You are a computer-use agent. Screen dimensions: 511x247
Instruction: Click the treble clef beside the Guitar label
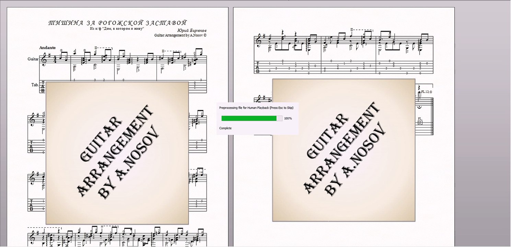(44, 60)
